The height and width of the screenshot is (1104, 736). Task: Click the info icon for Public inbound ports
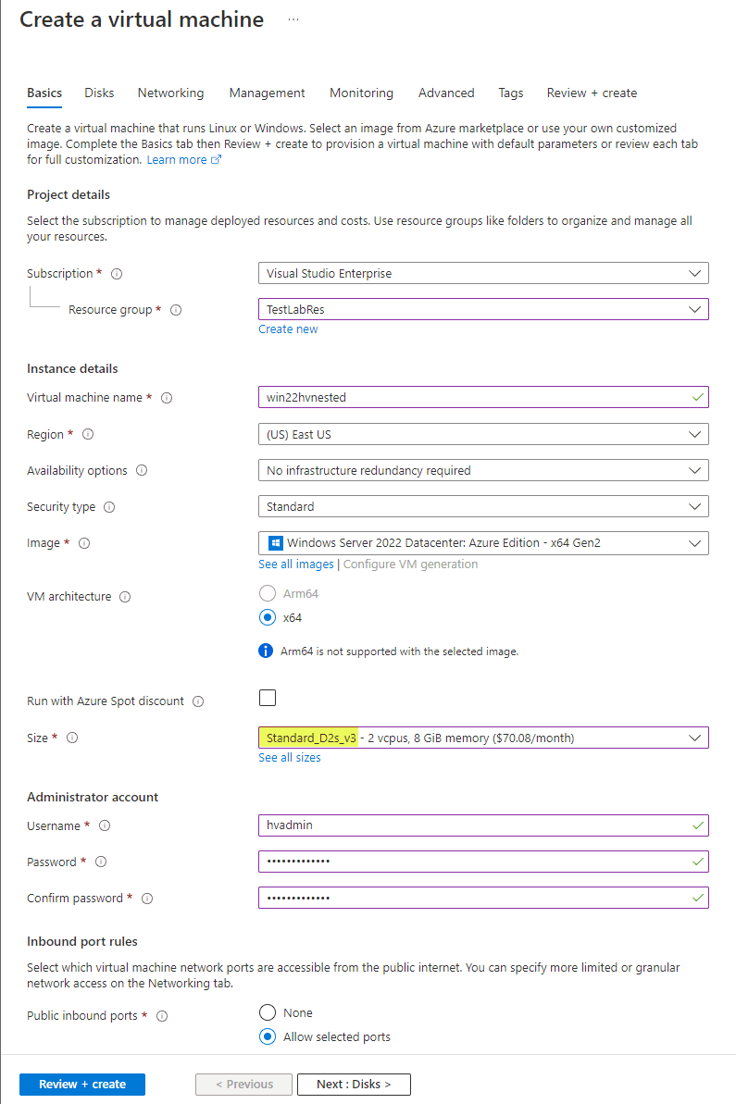(x=162, y=1016)
